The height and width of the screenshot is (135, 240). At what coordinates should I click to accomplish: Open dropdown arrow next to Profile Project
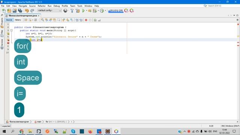tap(98, 10)
